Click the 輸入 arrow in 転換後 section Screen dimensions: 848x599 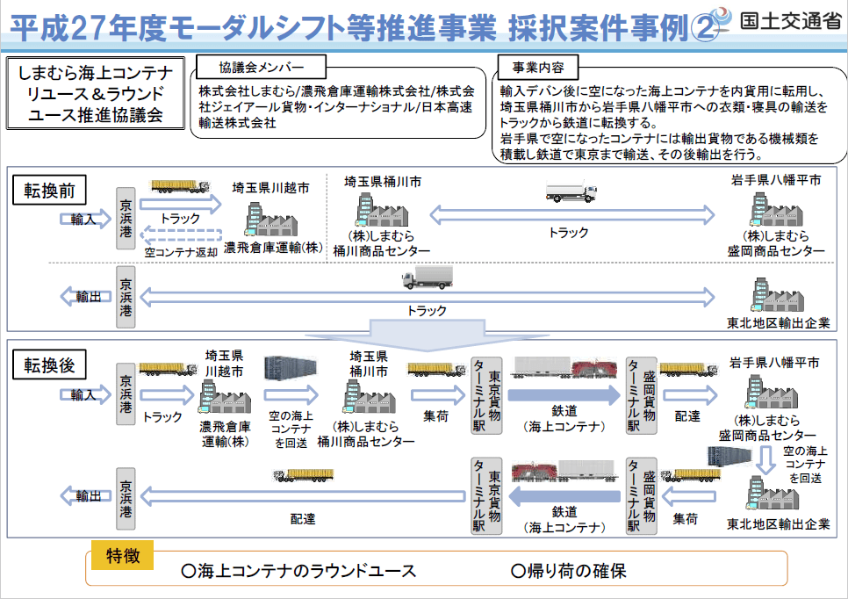pyautogui.click(x=85, y=394)
